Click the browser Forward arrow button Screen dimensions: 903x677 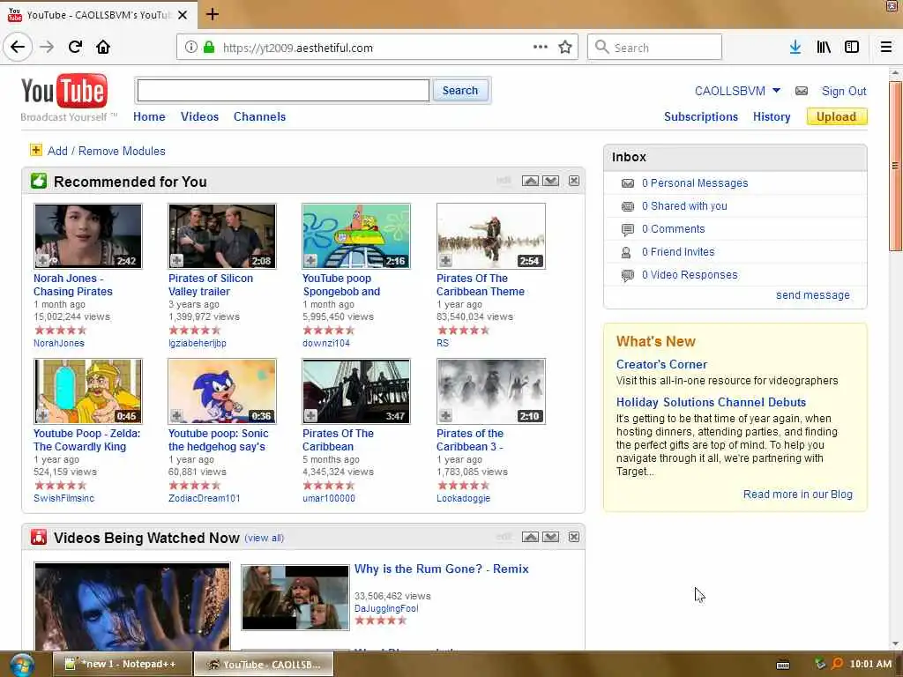click(47, 47)
